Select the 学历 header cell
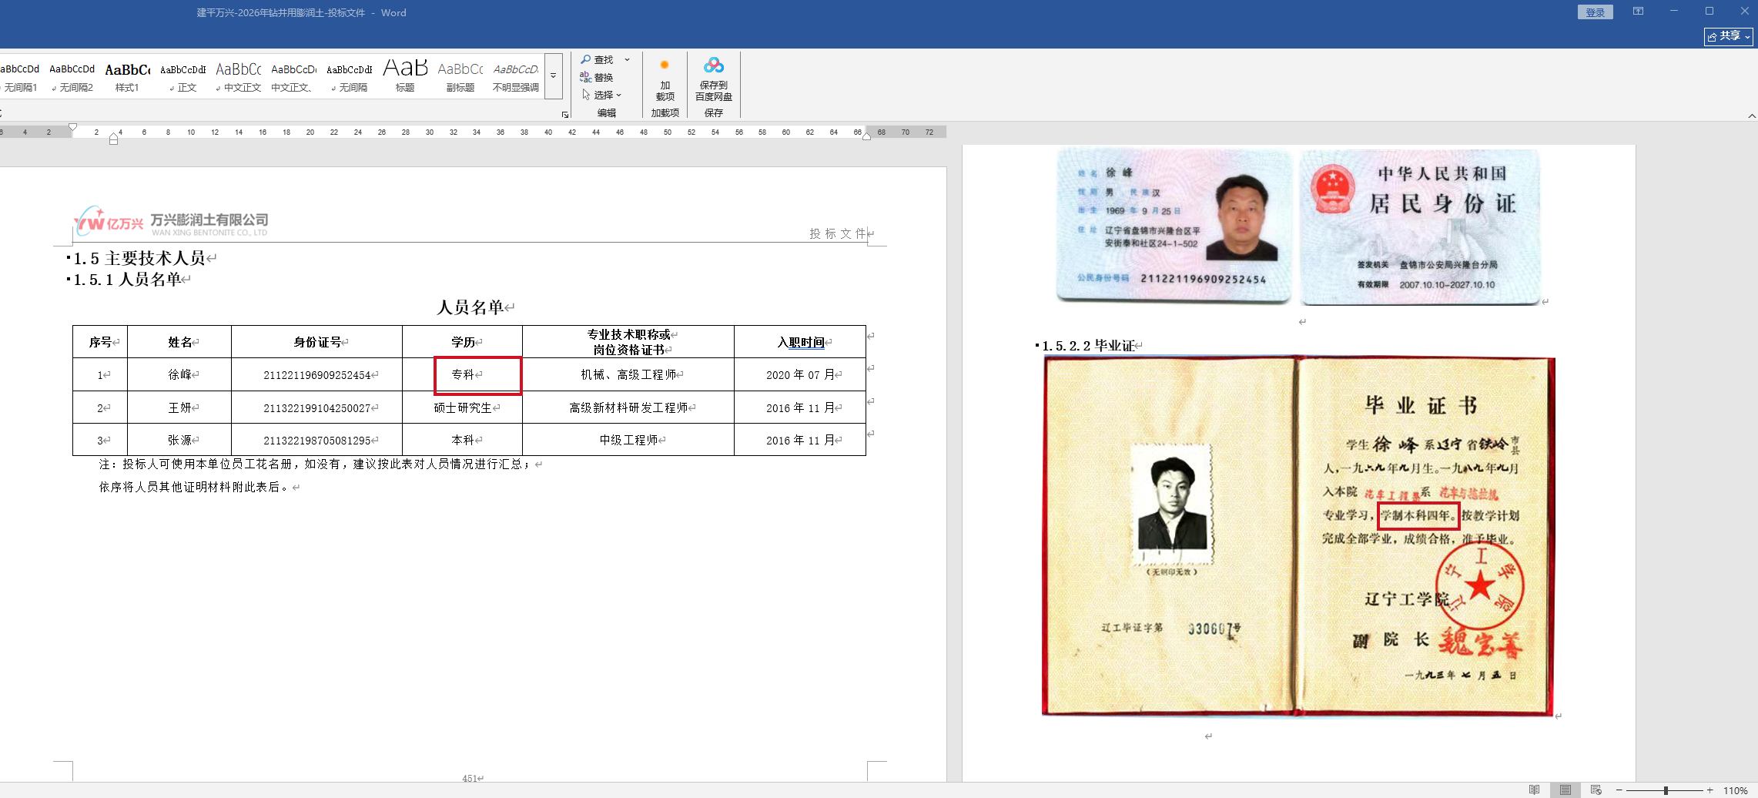This screenshot has height=798, width=1758. point(463,342)
